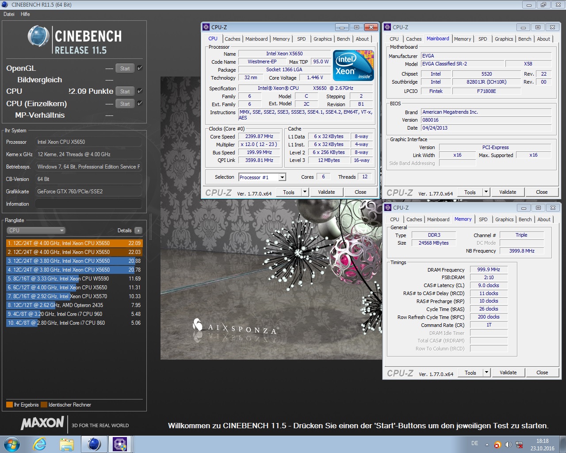This screenshot has height=453, width=566.
Task: Click the Details arrow button in Rangliste
Action: pyautogui.click(x=138, y=230)
